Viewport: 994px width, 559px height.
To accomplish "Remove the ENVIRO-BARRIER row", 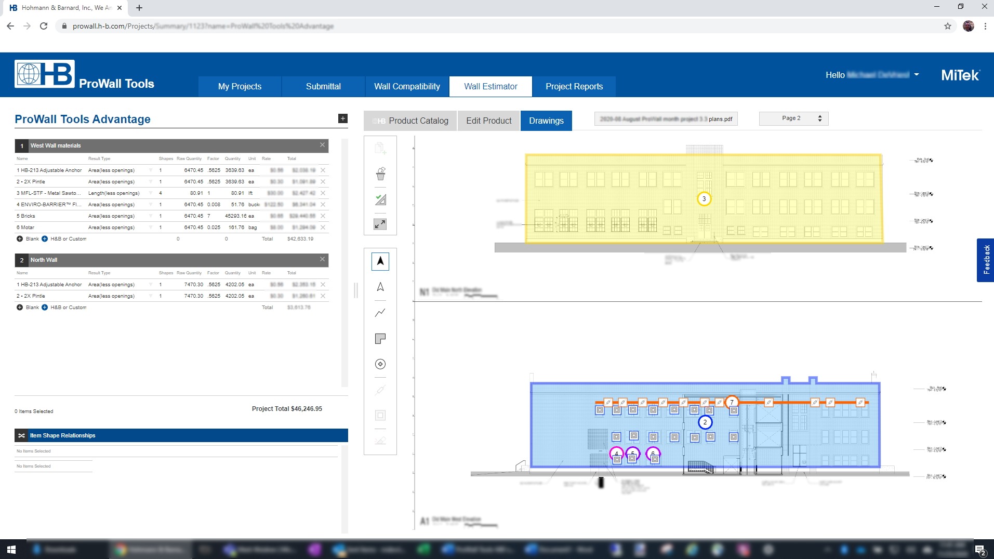I will click(323, 205).
